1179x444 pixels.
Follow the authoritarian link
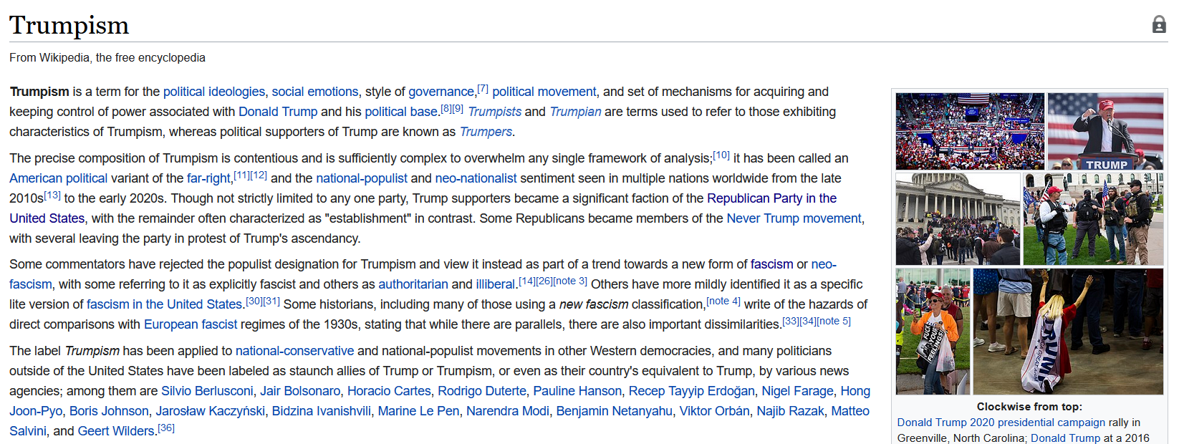pos(413,284)
